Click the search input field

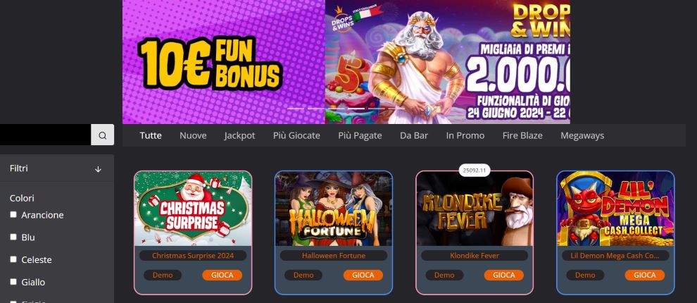(45, 135)
